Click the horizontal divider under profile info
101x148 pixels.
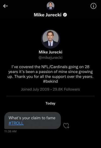(50, 96)
